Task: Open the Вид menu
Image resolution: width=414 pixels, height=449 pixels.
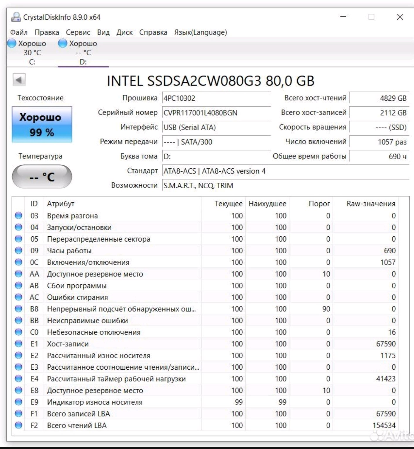Action: point(103,32)
